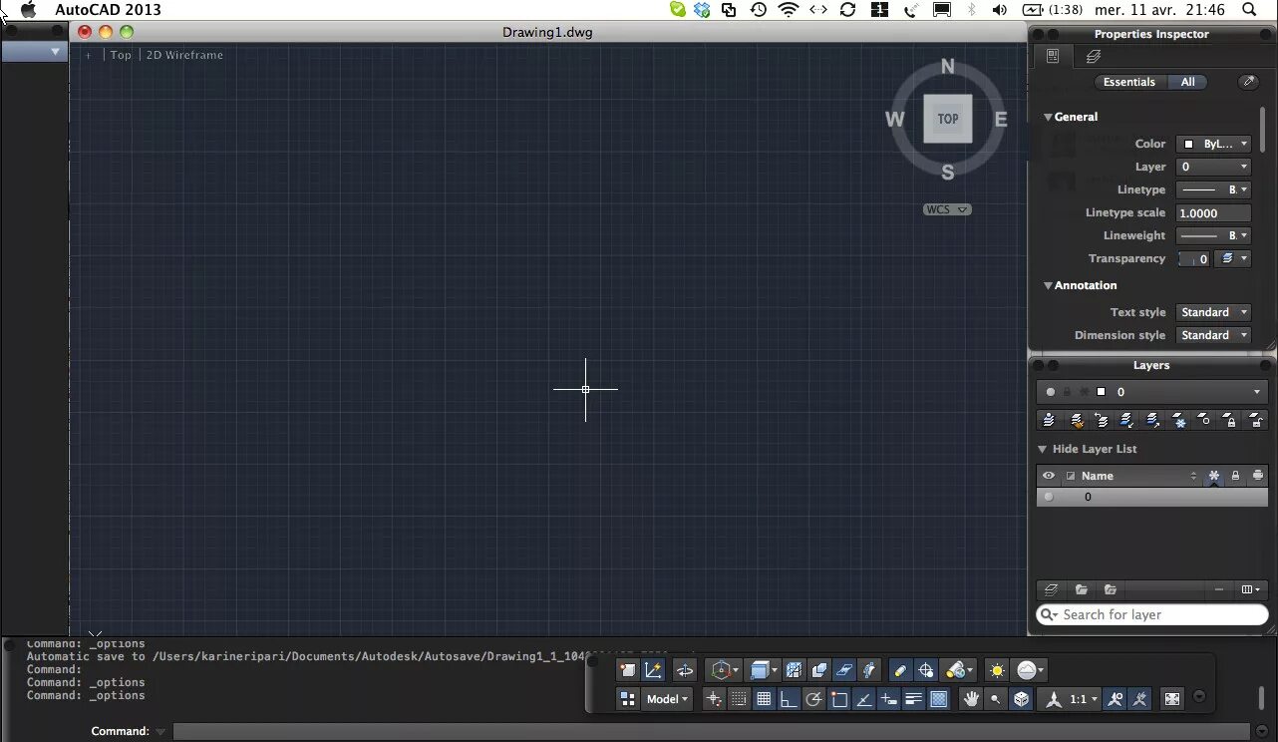The width and height of the screenshot is (1278, 742).
Task: Click the Annotation scale icon
Action: pos(1053,699)
